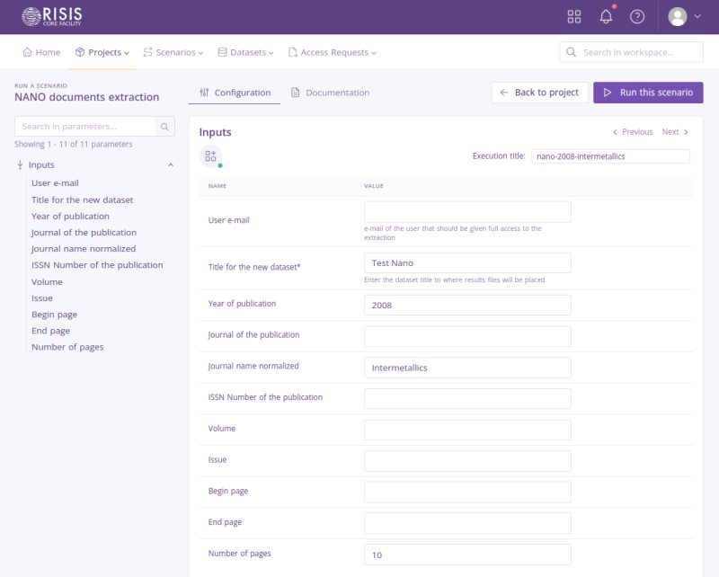
Task: Click the inputs widget icon with green dot
Action: click(210, 156)
